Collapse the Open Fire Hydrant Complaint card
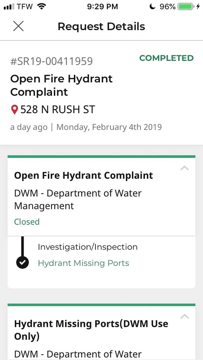 coord(185,168)
